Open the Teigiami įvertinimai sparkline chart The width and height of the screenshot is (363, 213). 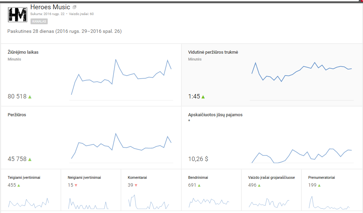pyautogui.click(x=28, y=203)
